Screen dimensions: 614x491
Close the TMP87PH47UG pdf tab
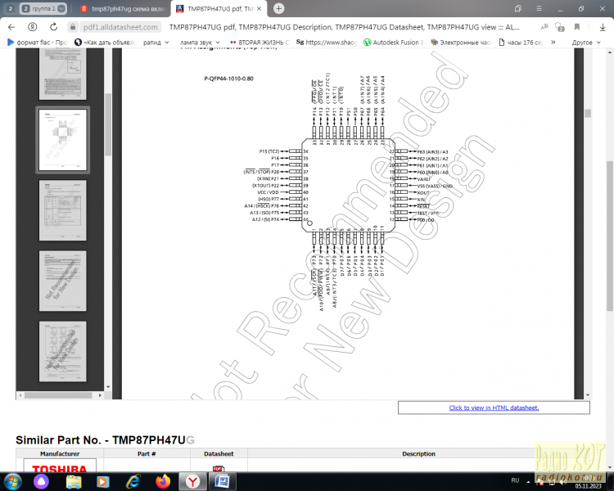pyautogui.click(x=259, y=9)
